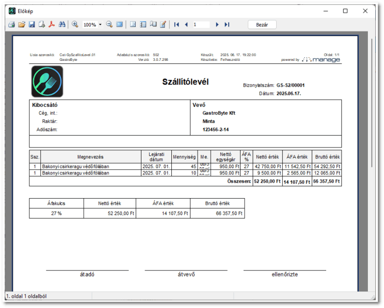Switch to full screen view icon

click(119, 24)
